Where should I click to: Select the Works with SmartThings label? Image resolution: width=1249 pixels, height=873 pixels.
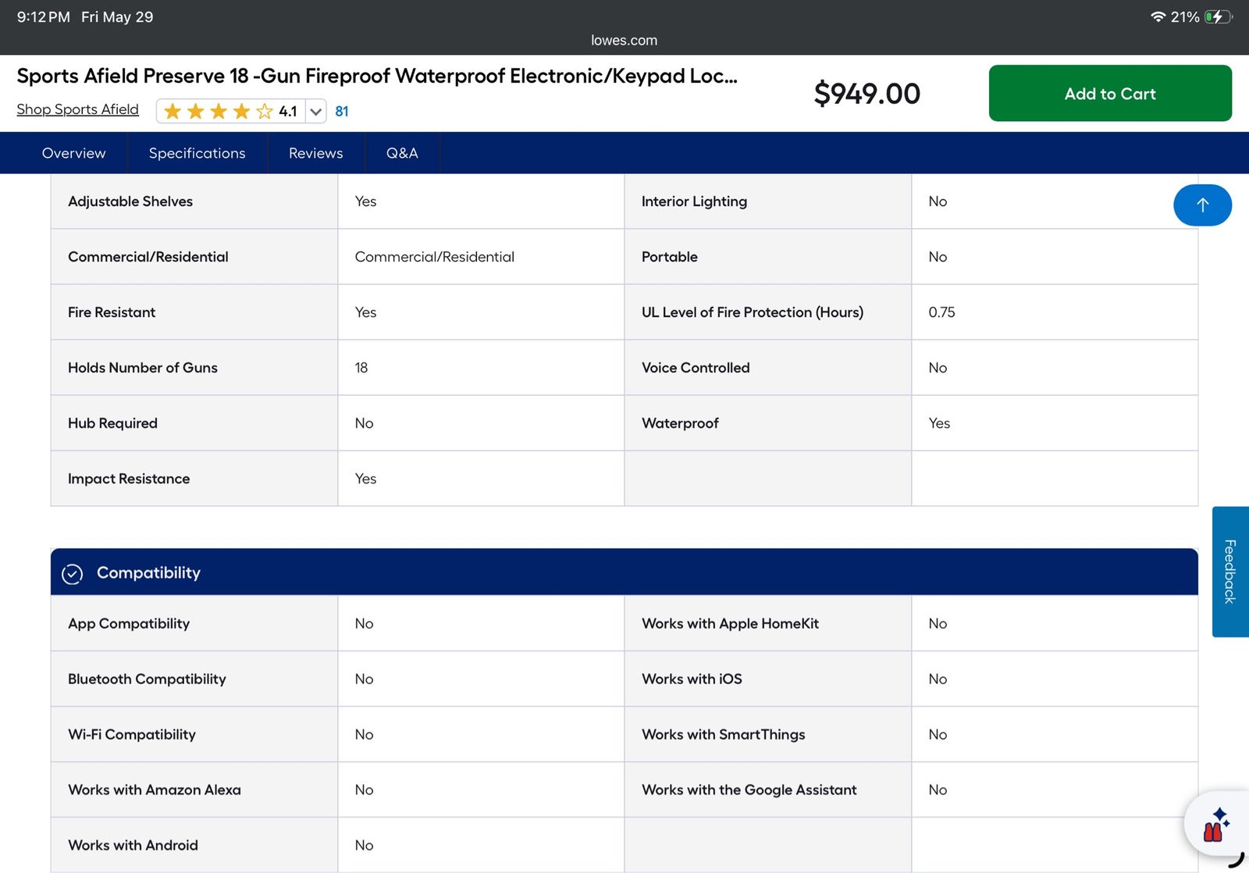[723, 734]
